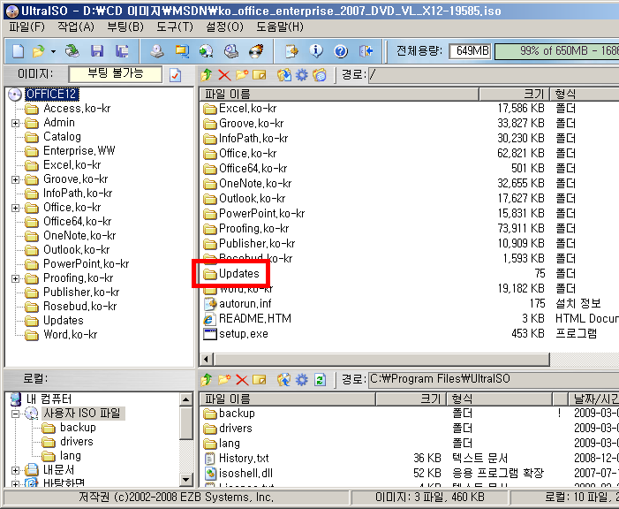
Task: Create a new folder in the image pane
Action: pos(242,74)
